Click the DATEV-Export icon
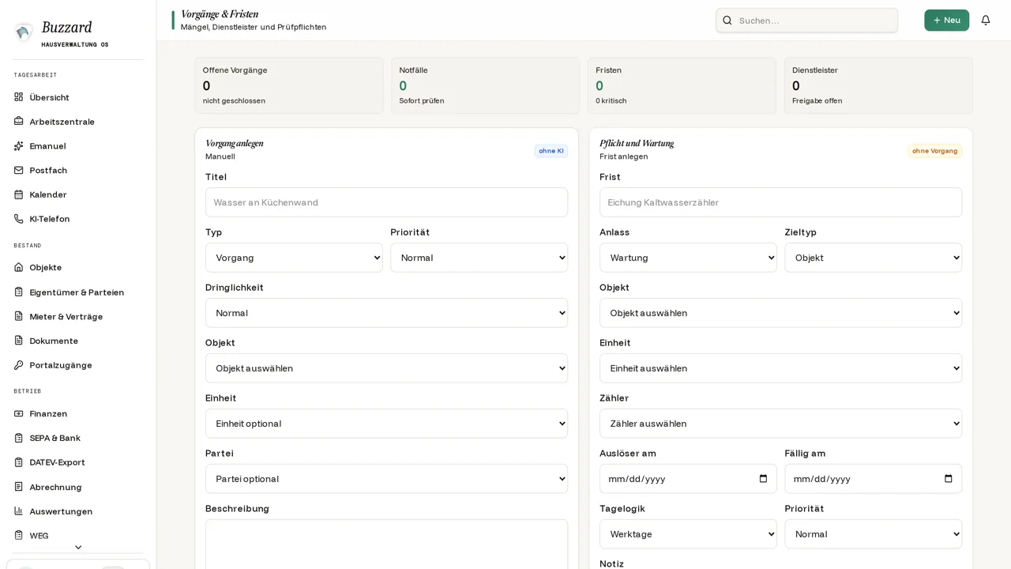This screenshot has height=569, width=1011. (18, 462)
